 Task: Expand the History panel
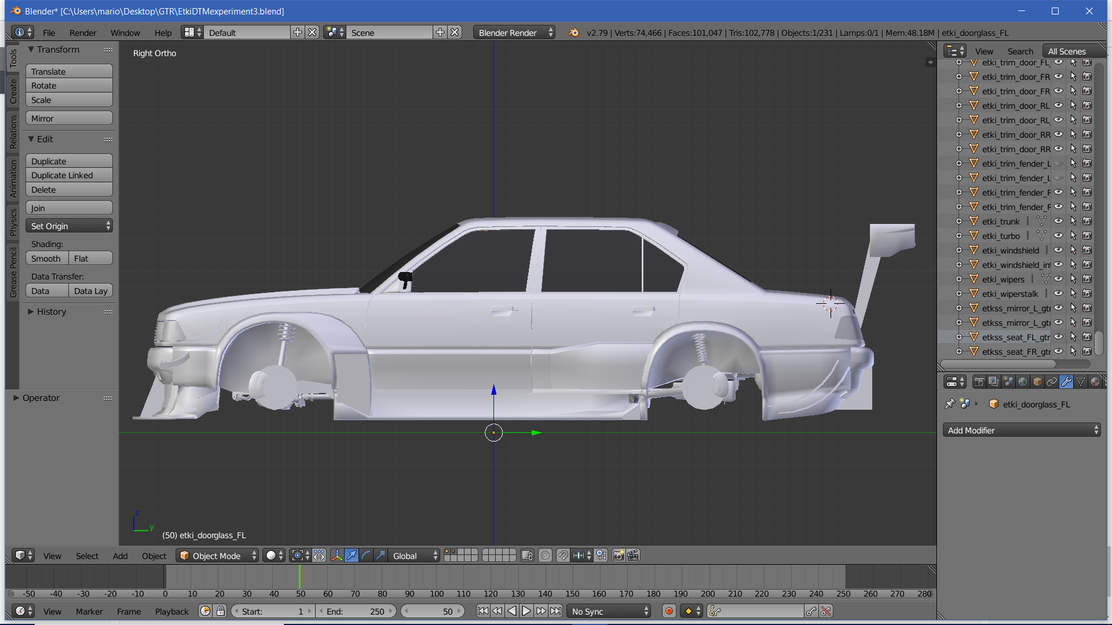pyautogui.click(x=51, y=311)
